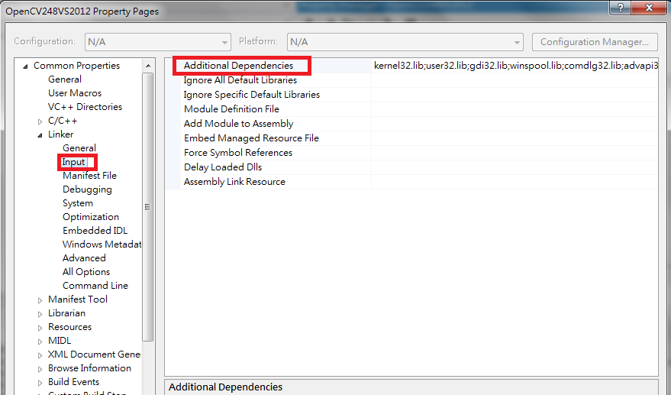The image size is (671, 395).
Task: Collapse the Common Properties tree node
Action: click(x=26, y=66)
